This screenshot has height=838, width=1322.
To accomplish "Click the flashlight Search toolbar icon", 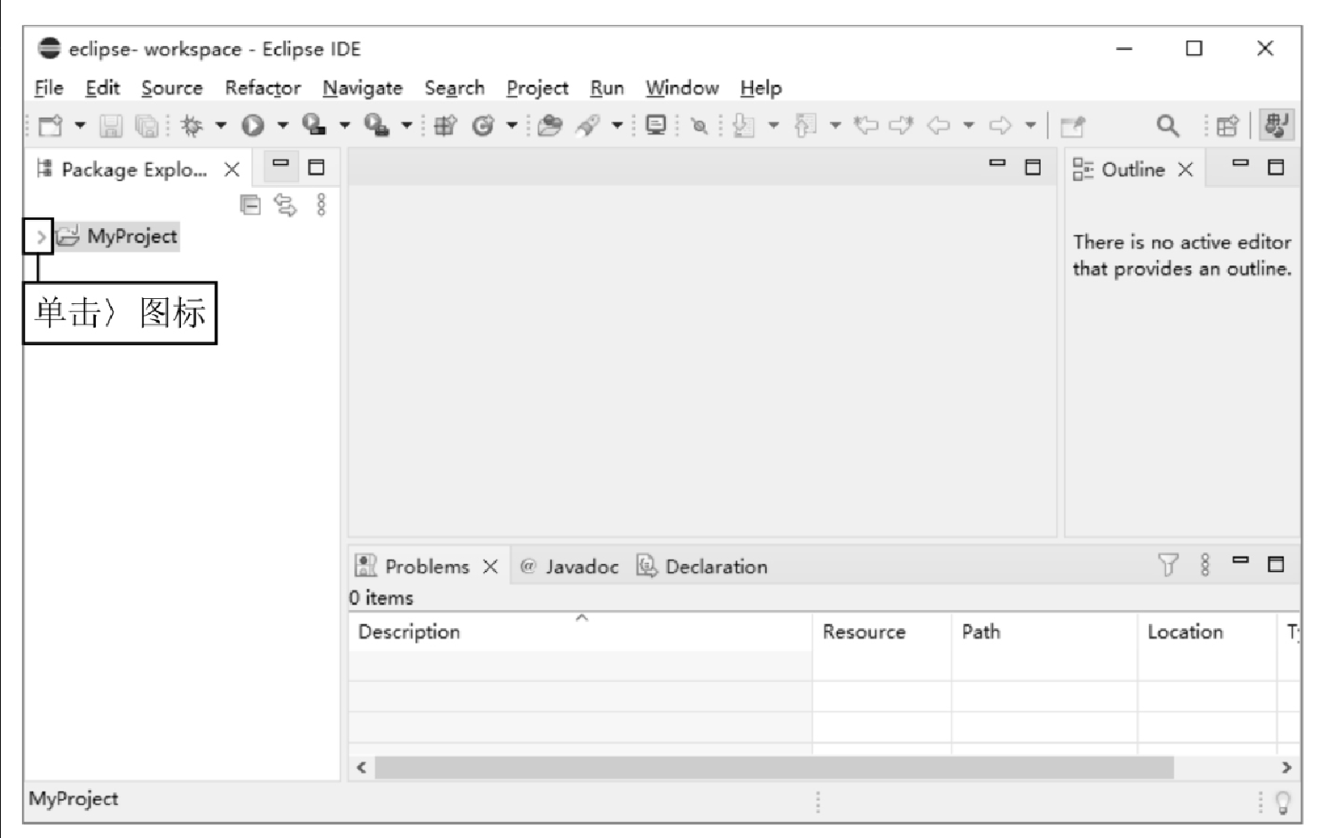I will [588, 125].
